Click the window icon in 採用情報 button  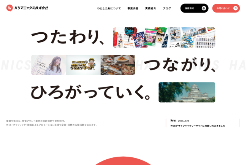pos(204,8)
